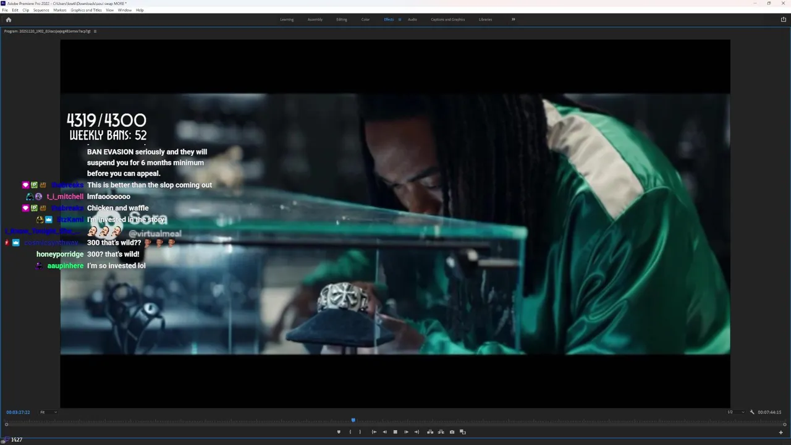This screenshot has width=791, height=445.
Task: Select the Effects workspace tab
Action: [x=389, y=19]
